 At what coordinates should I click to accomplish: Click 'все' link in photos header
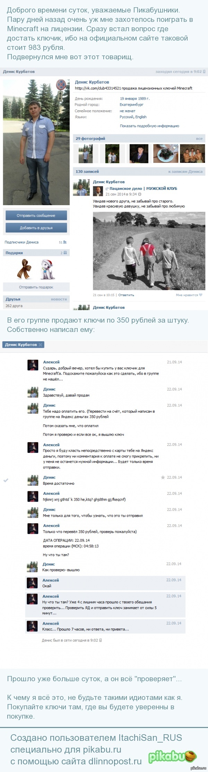199,139
